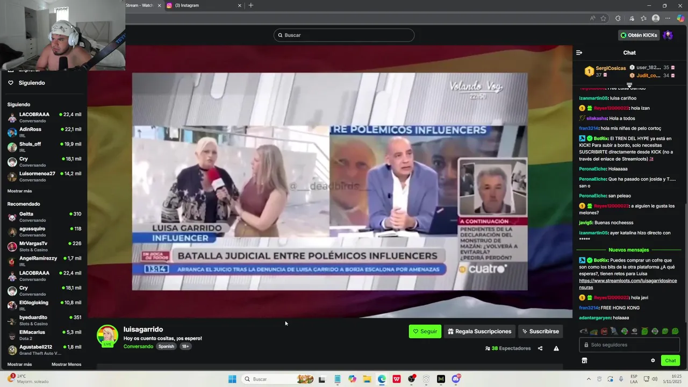This screenshot has height=387, width=688.
Task: Open ESP LAA language switcher in taskbar
Action: click(x=634, y=379)
